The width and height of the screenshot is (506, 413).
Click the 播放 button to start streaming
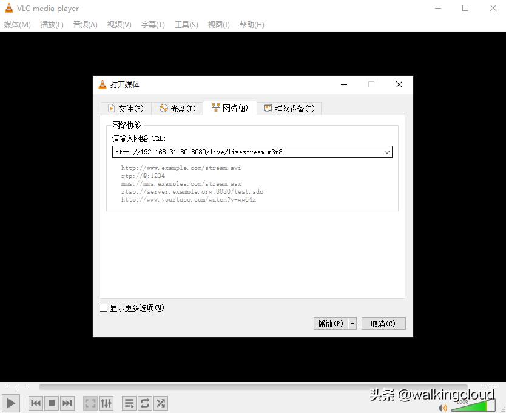[x=331, y=323]
